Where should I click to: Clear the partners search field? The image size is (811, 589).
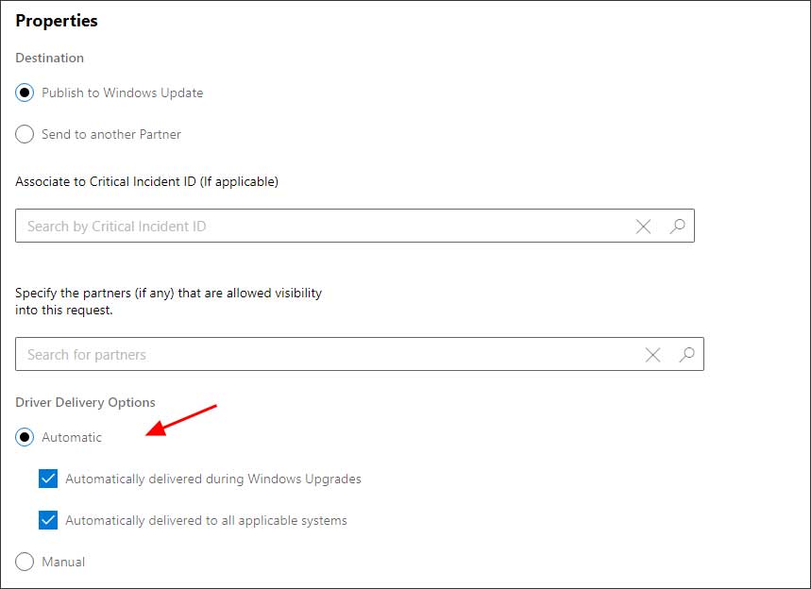click(652, 355)
